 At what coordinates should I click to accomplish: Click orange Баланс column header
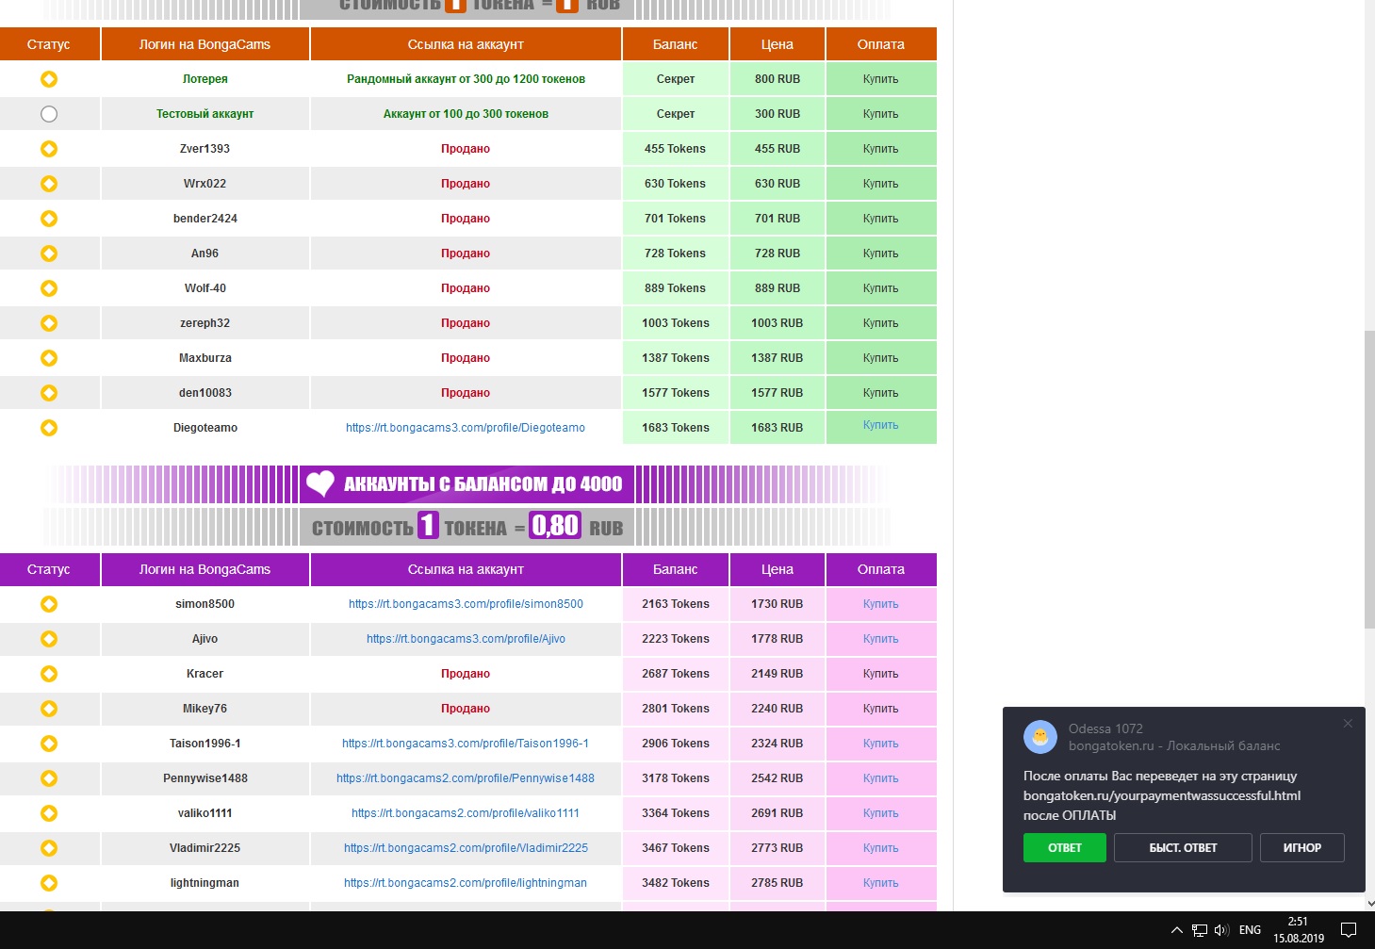(x=676, y=44)
